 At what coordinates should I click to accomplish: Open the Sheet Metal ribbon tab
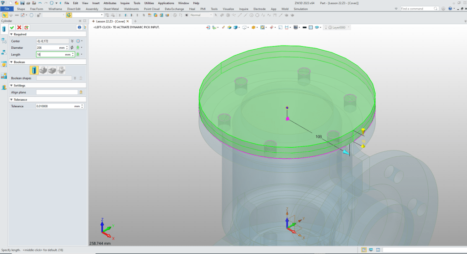tap(110, 9)
